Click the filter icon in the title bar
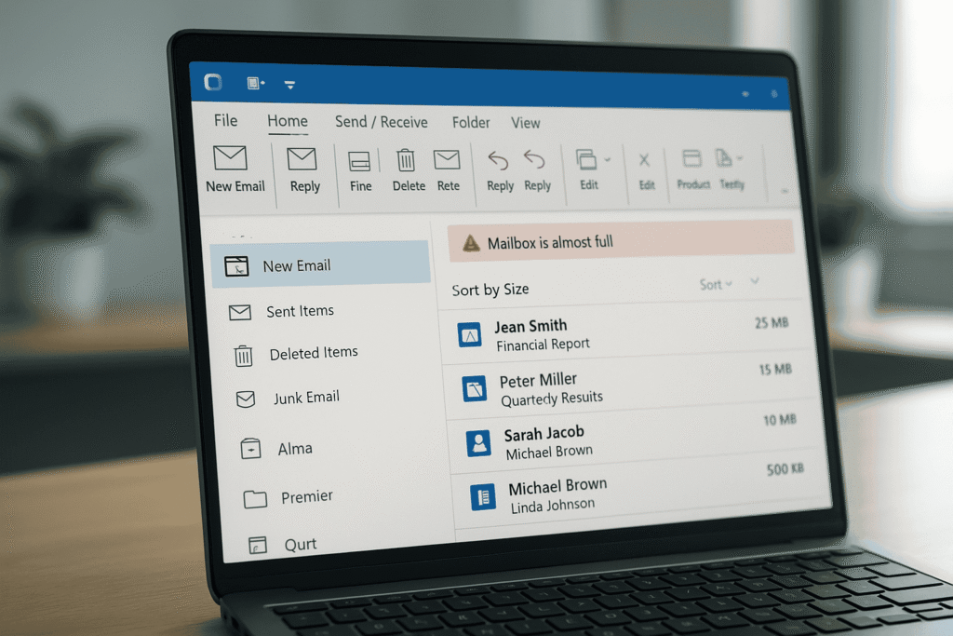953x636 pixels. click(x=289, y=85)
